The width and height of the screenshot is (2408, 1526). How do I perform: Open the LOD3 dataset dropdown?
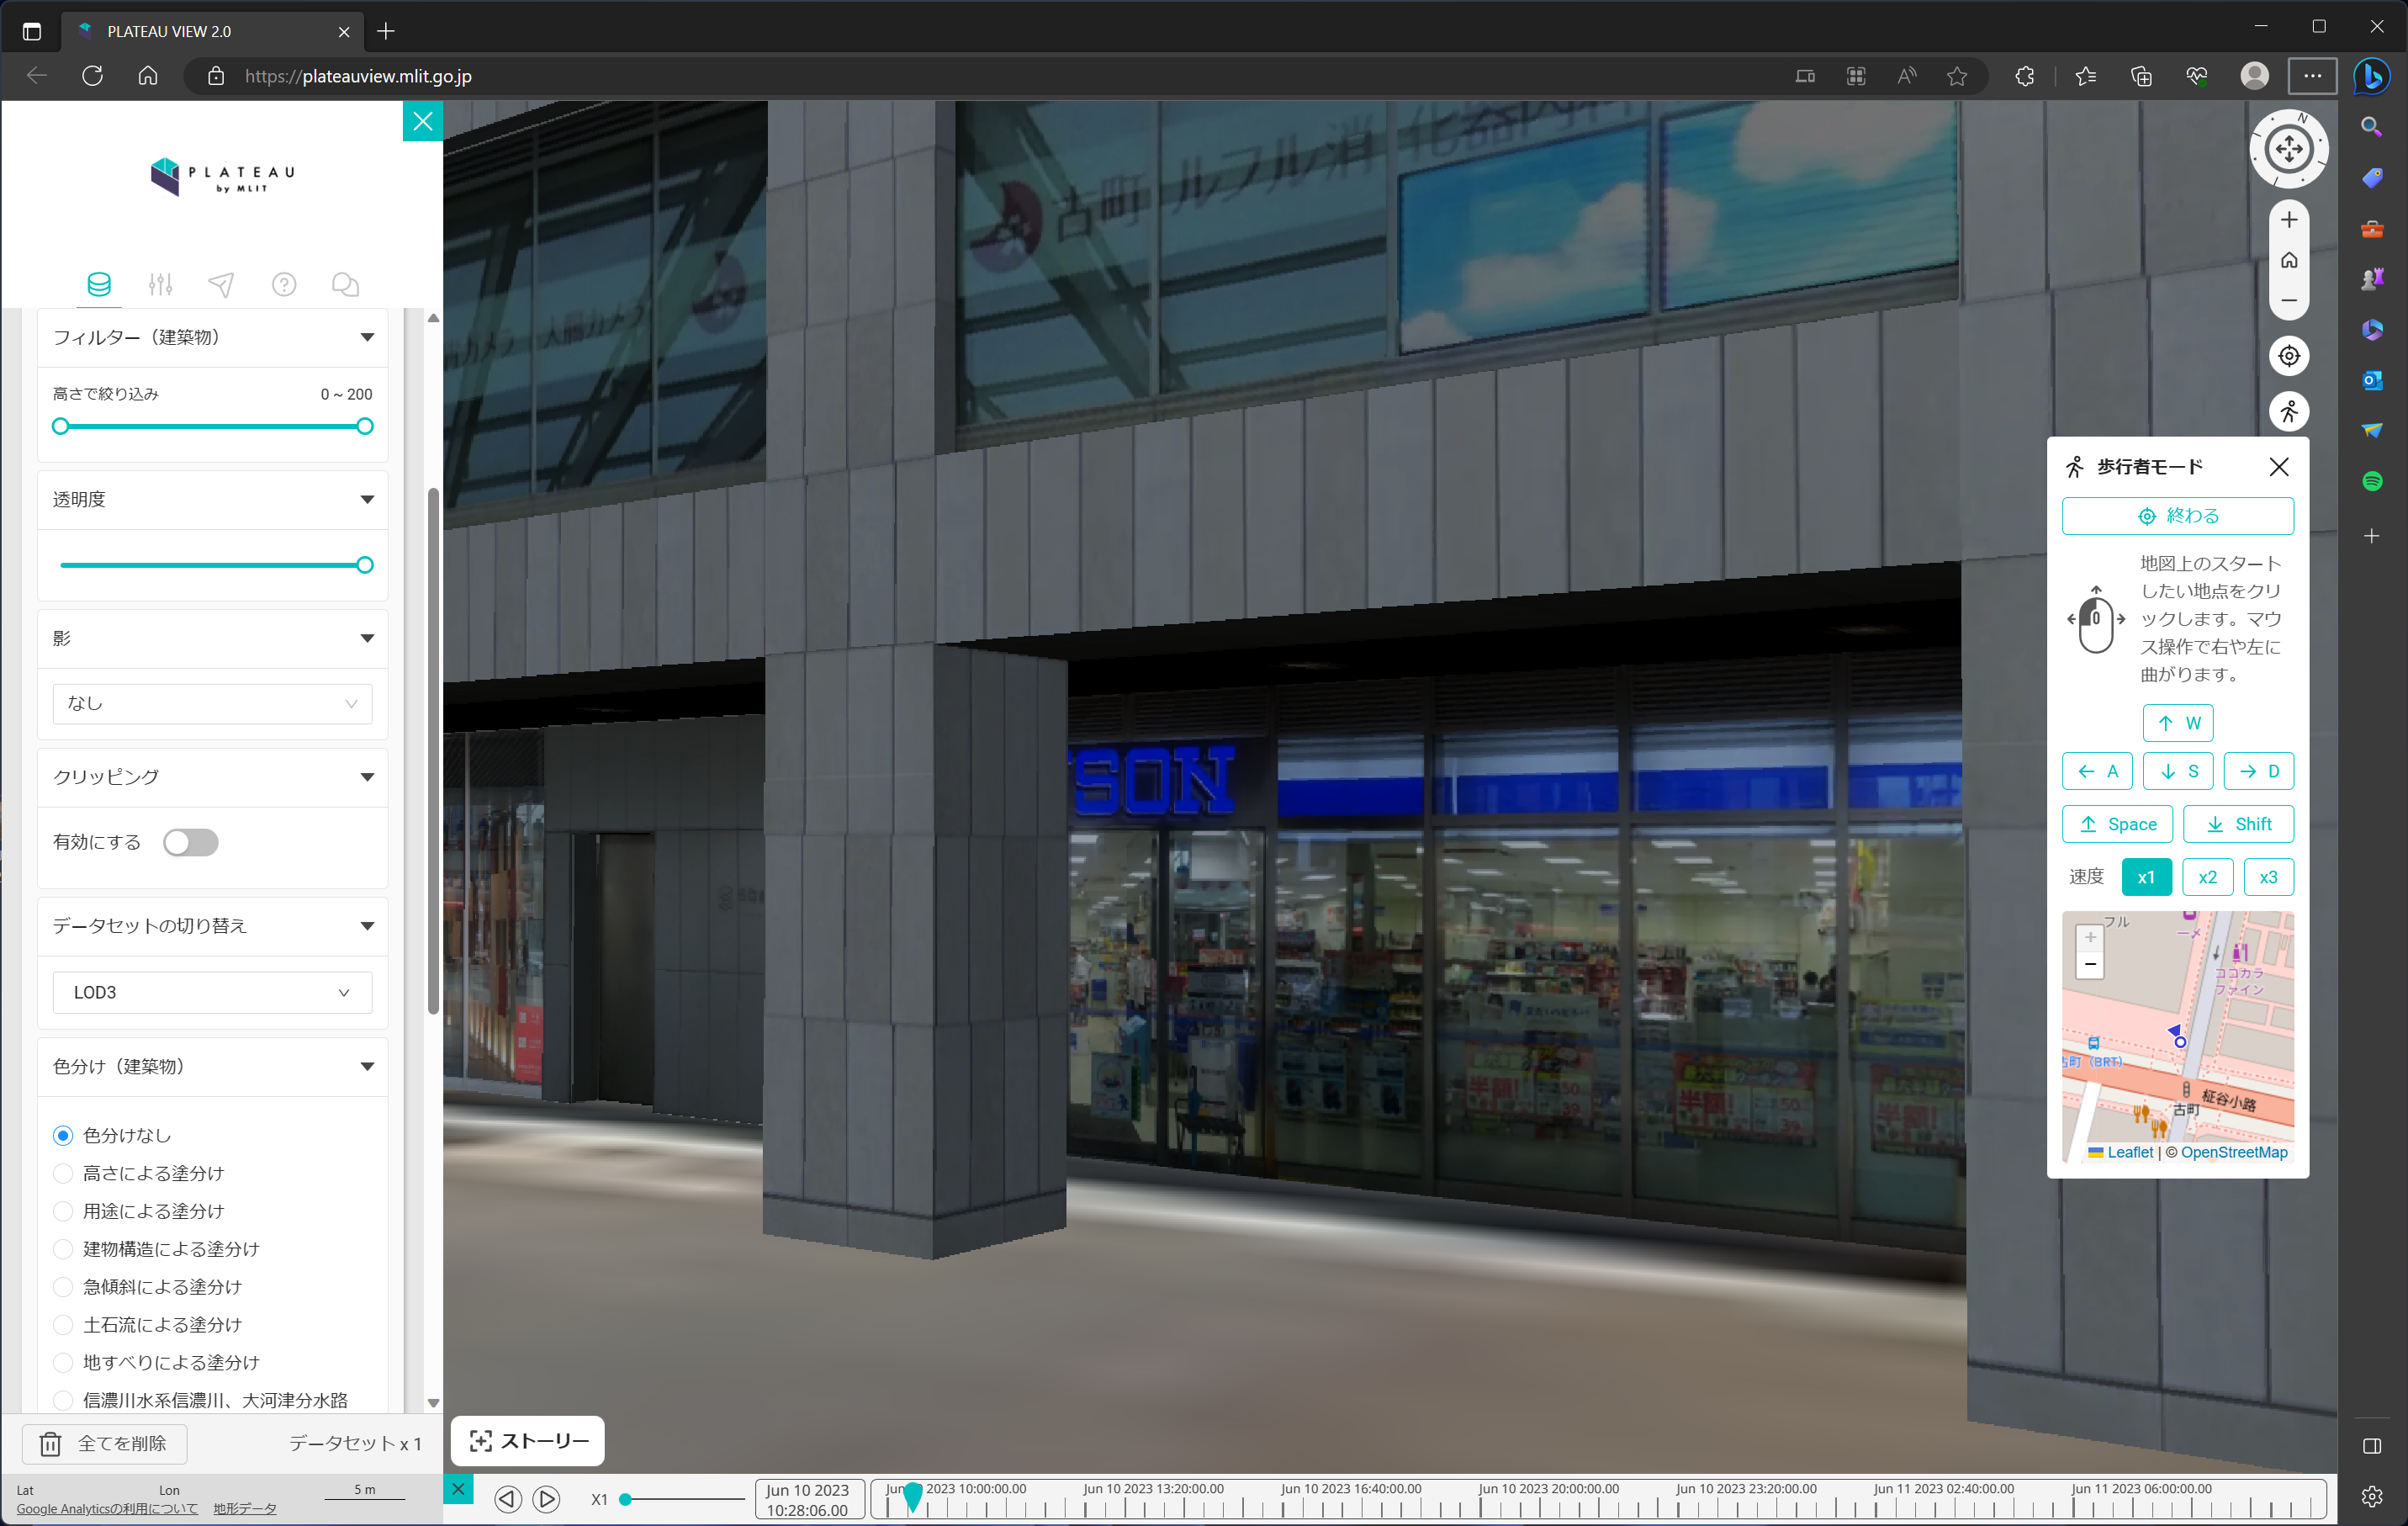click(212, 991)
